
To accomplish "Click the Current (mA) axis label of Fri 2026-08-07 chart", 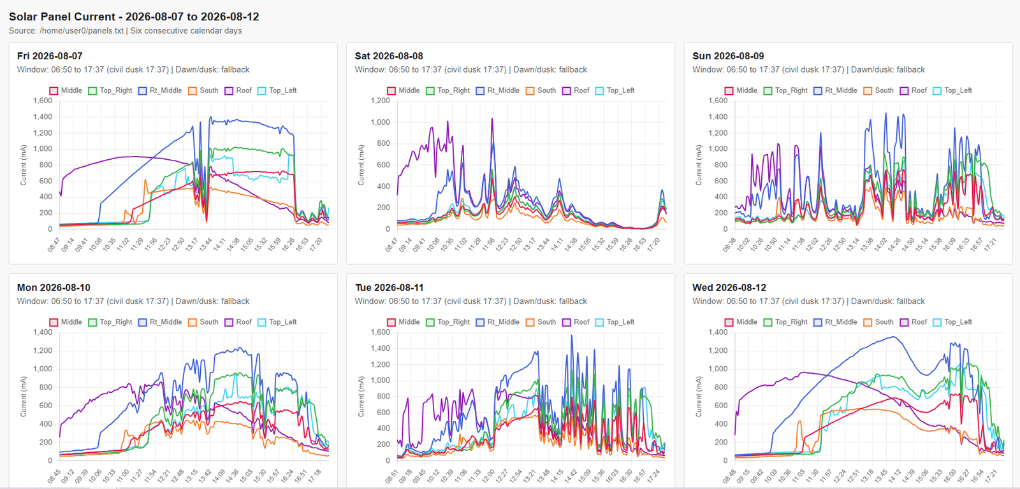I will point(24,165).
